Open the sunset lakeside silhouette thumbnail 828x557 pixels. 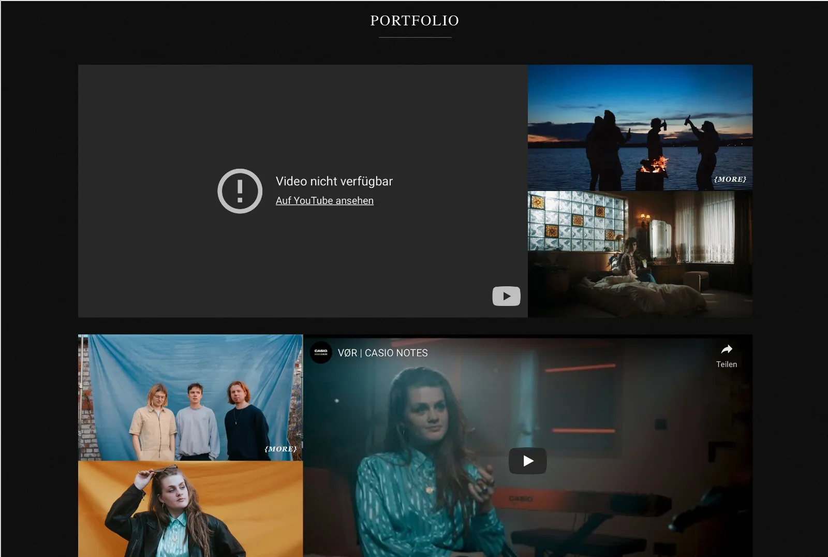coord(640,127)
